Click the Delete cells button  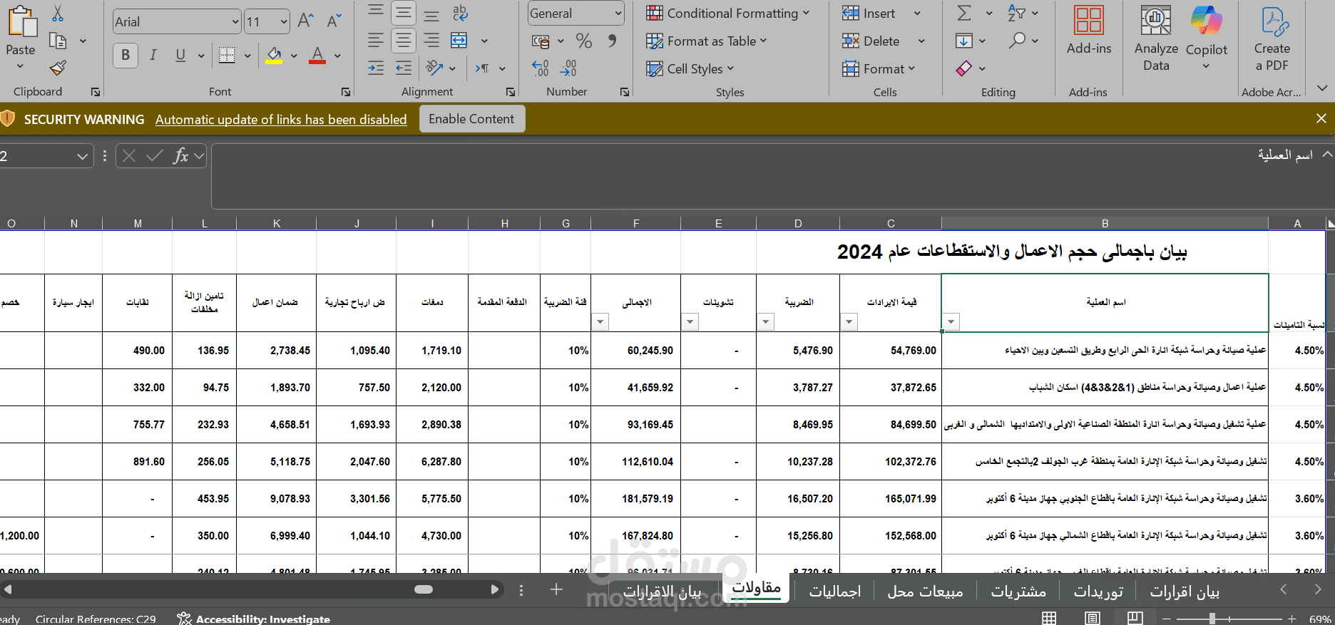point(871,41)
